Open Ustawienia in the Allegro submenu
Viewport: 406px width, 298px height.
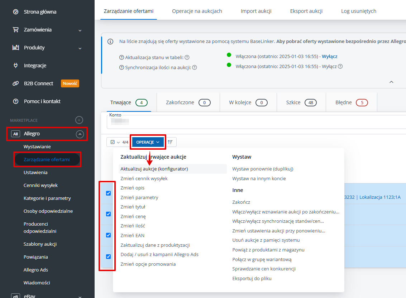[x=35, y=172]
